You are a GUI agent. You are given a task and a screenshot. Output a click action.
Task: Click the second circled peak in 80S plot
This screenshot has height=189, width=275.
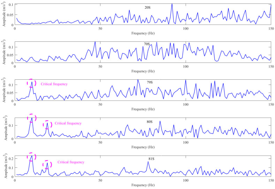pyautogui.click(x=47, y=125)
